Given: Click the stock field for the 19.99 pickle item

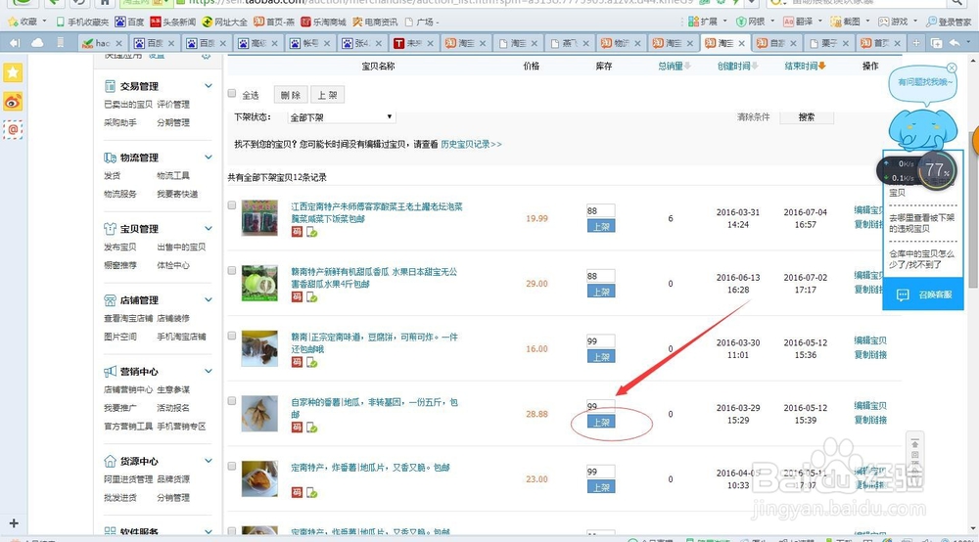Looking at the screenshot, I should click(601, 210).
